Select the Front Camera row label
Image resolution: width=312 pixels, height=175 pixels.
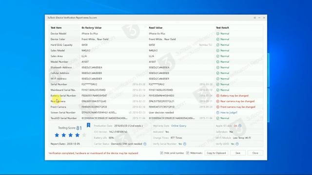(58, 107)
